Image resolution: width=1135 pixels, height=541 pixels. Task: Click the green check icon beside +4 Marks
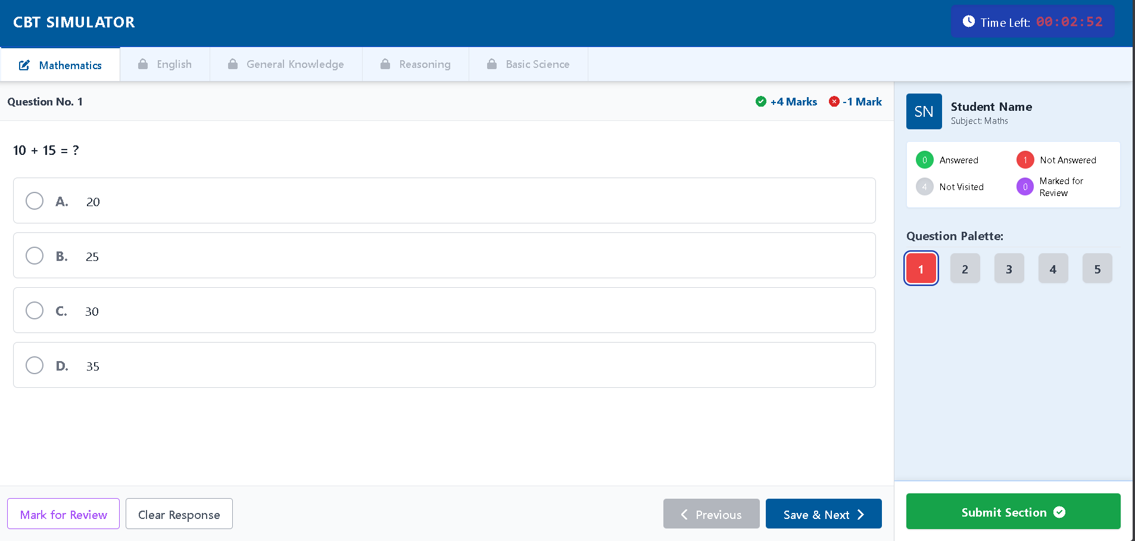(761, 101)
